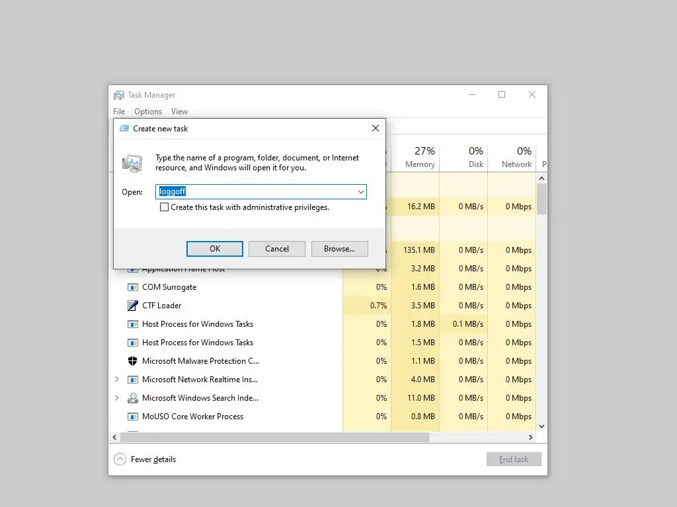677x507 pixels.
Task: Click the Microsoft Malware Protection shield icon
Action: point(132,361)
